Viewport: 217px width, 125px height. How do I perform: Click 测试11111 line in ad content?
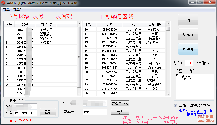coord(183,76)
